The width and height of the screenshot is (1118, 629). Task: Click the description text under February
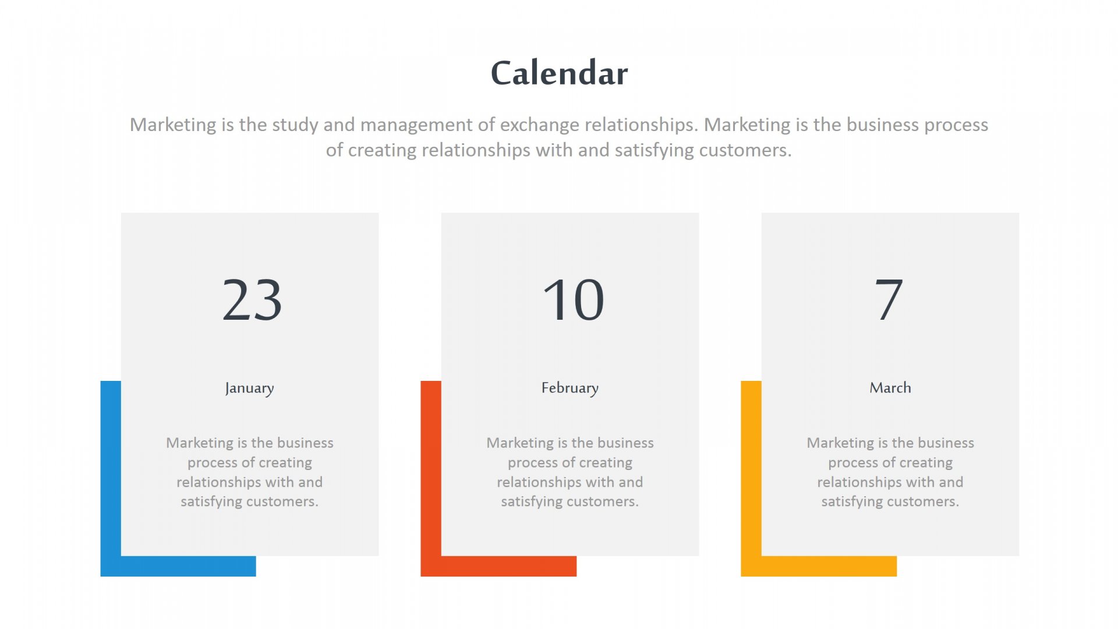click(569, 472)
